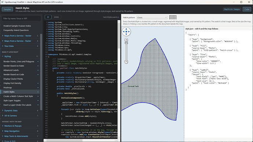Click the Hatch Styles page title
Screen dimensions: 253x142
click(x=22, y=8)
